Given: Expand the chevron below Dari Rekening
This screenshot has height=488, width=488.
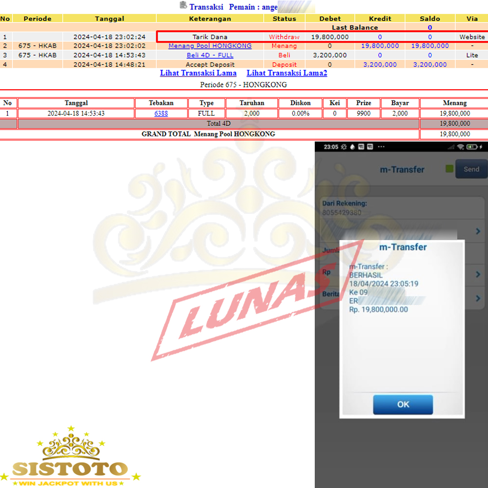Looking at the screenshot, I should coord(478,231).
